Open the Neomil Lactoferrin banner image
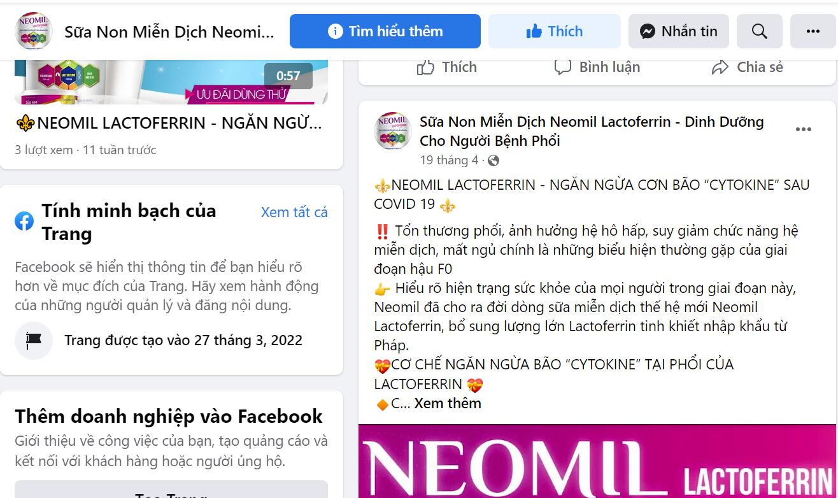The width and height of the screenshot is (838, 498). tap(597, 461)
